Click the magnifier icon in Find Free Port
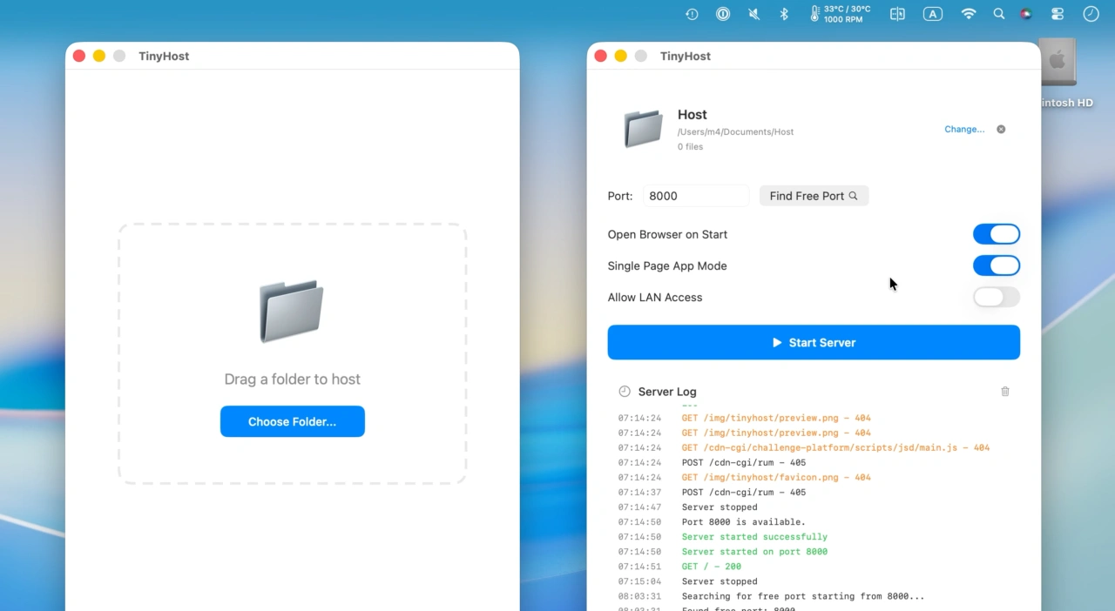 click(854, 196)
